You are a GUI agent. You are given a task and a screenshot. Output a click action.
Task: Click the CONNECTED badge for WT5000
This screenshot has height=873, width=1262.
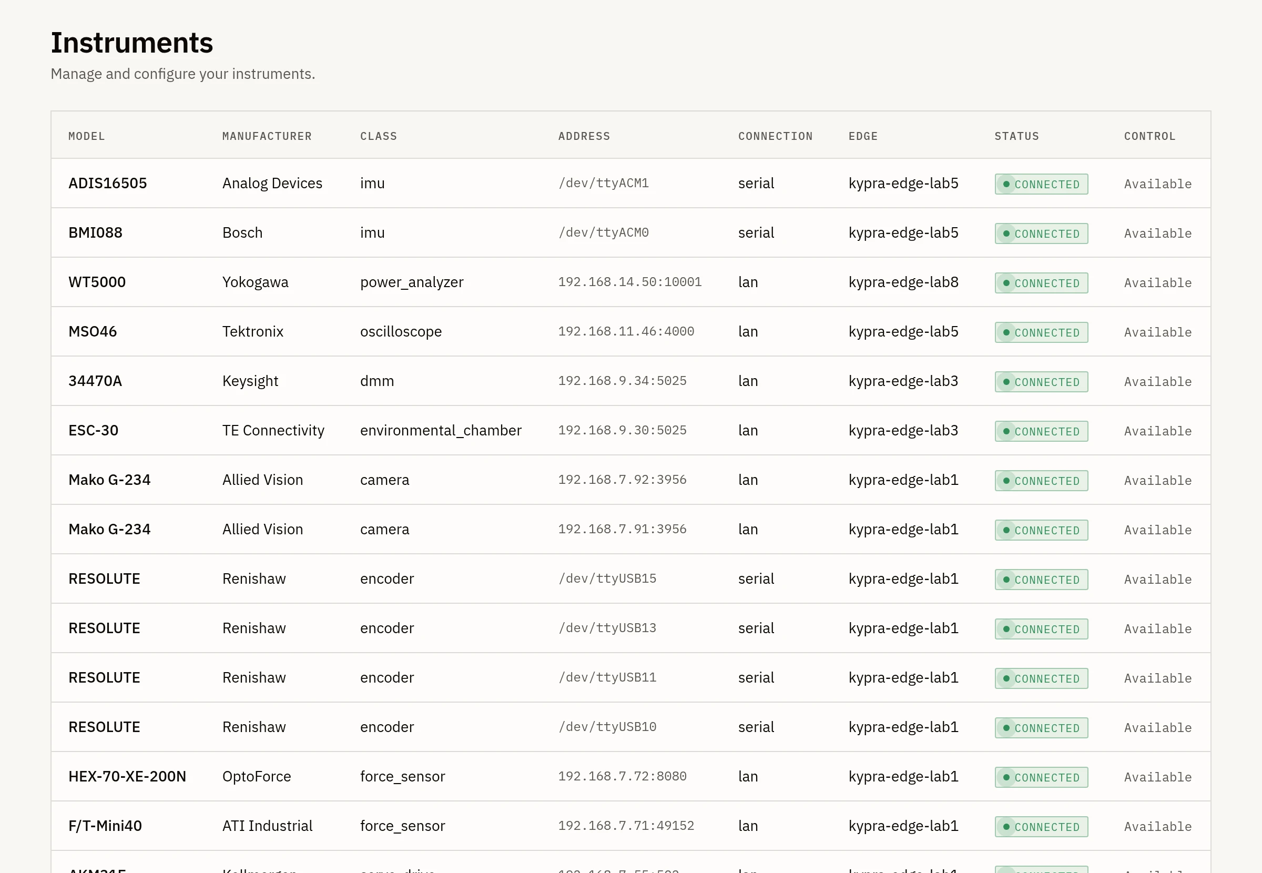pyautogui.click(x=1041, y=283)
